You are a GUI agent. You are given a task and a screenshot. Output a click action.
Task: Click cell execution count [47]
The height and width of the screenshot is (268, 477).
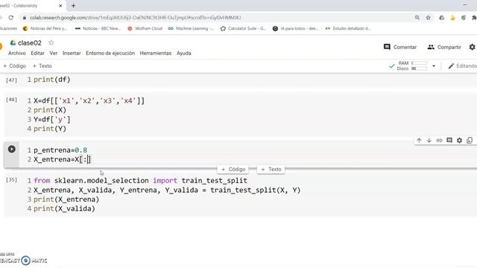pos(12,80)
